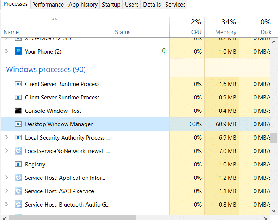Click the Local Security Authority Process icon

point(18,138)
